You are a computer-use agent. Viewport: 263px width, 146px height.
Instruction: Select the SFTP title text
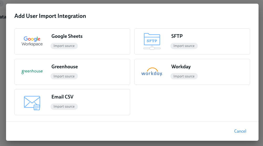[x=177, y=36]
